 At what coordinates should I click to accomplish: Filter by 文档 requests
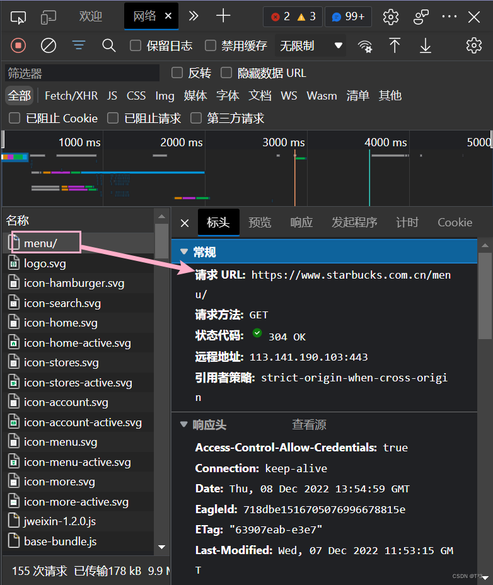[x=260, y=96]
